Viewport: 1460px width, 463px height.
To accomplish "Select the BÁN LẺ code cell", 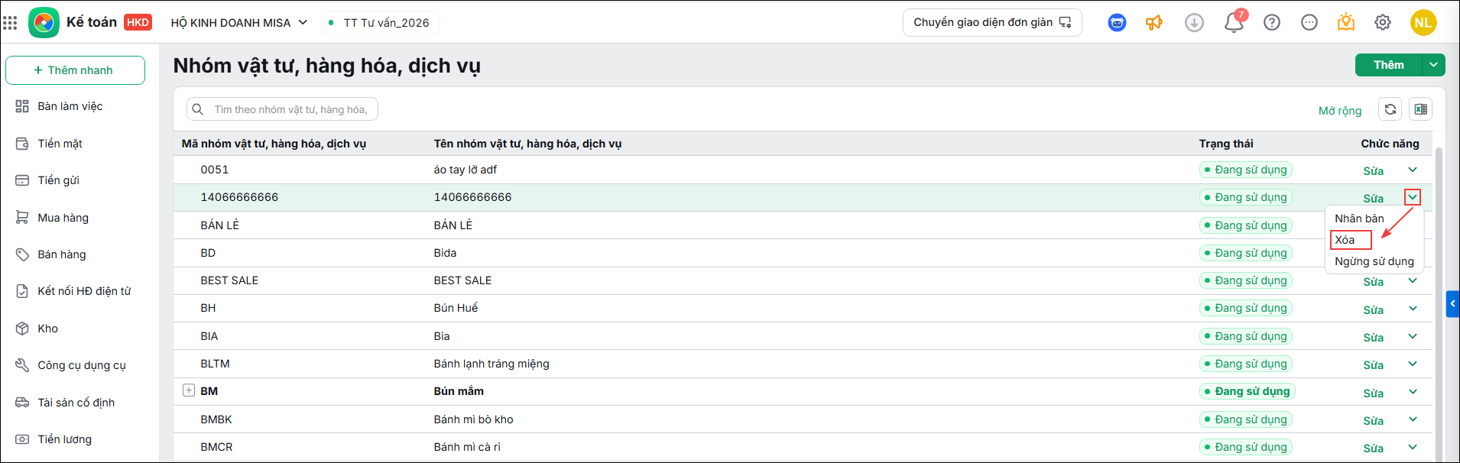I will (220, 225).
